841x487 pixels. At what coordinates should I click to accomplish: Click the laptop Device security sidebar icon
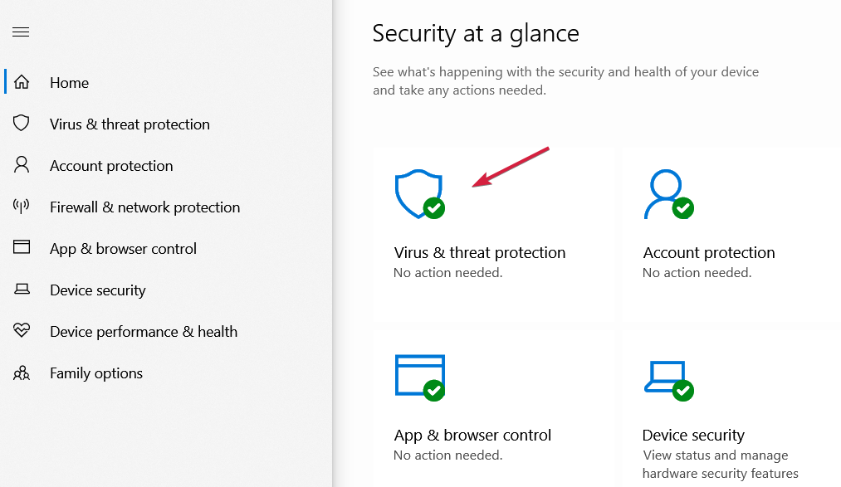(22, 290)
